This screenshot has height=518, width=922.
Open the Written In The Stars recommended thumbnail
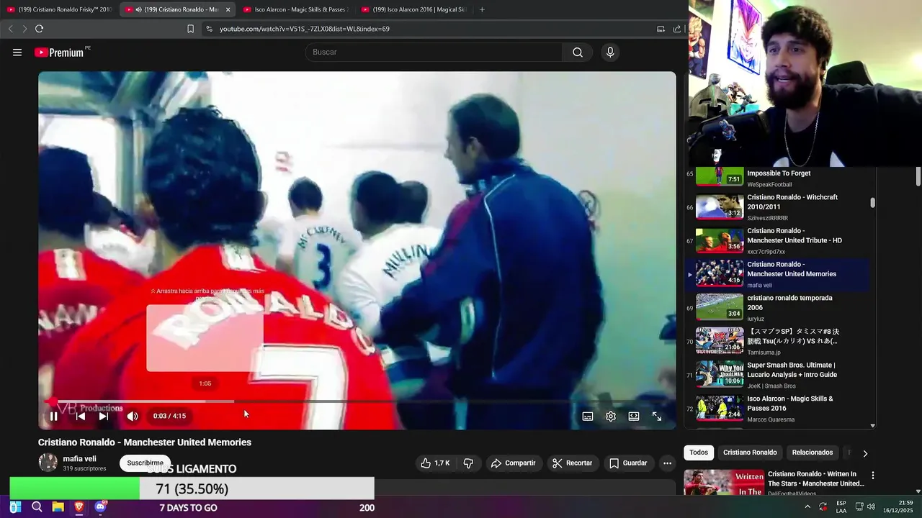pos(724,482)
